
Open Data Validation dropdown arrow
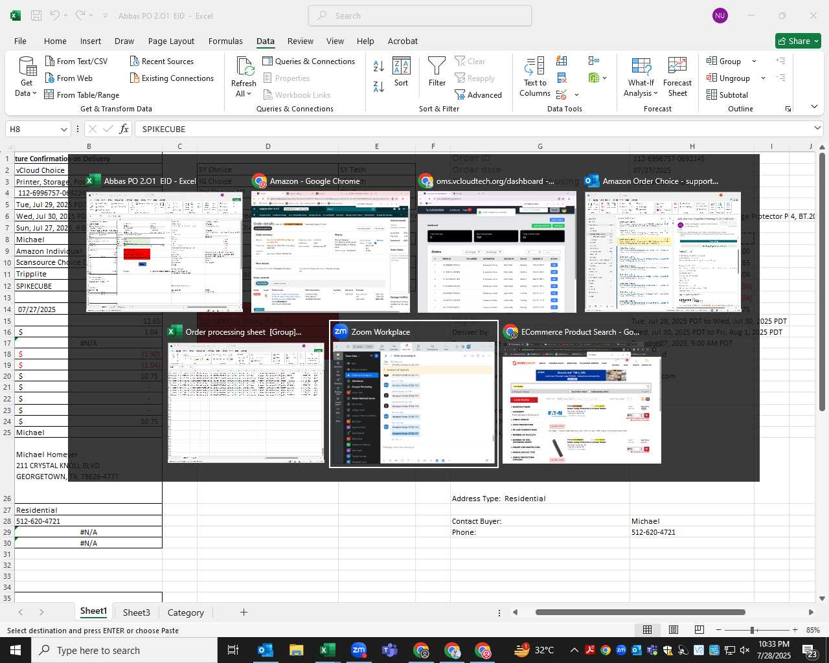coord(576,95)
